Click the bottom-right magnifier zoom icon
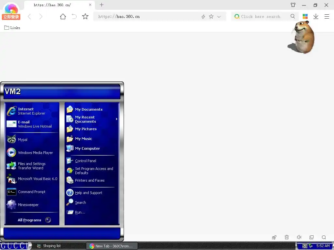This screenshot has width=334, height=250. 324,237
